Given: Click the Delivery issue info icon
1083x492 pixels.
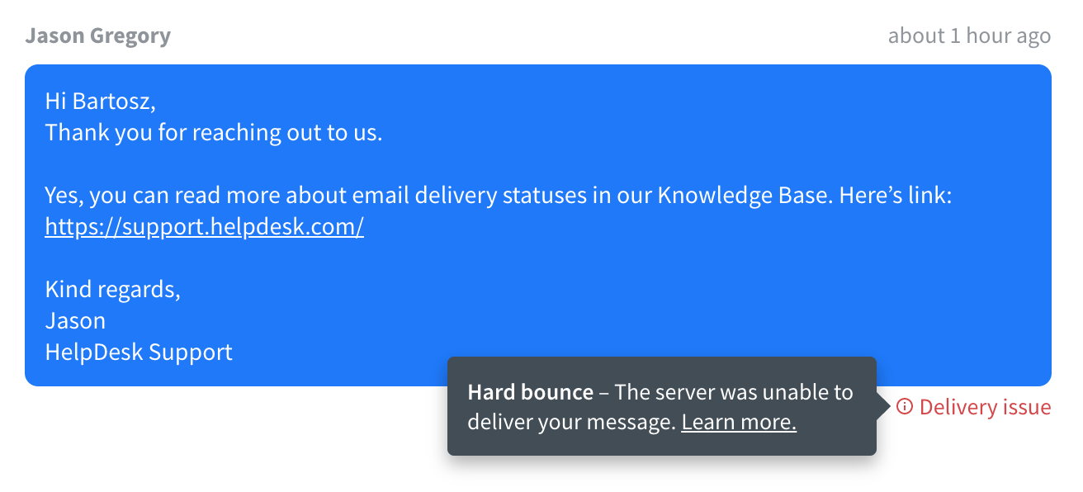Looking at the screenshot, I should pyautogui.click(x=905, y=407).
